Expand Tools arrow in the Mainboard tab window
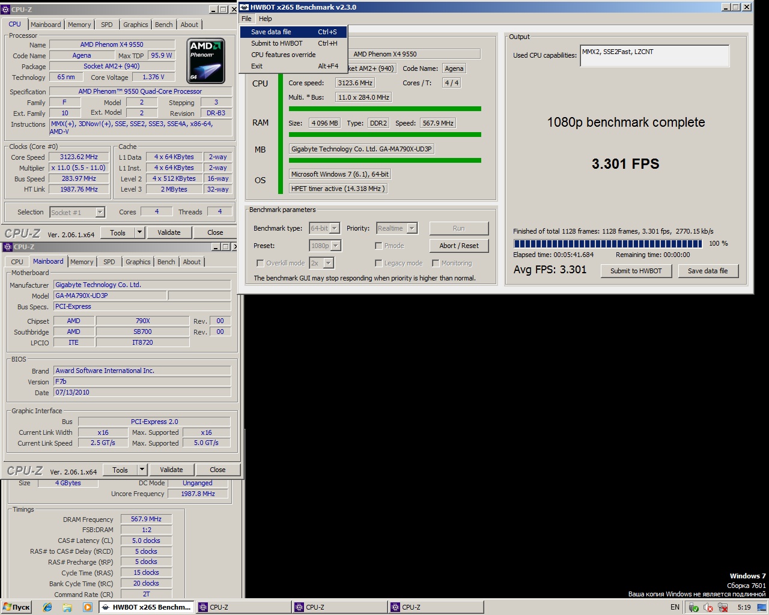Image resolution: width=769 pixels, height=615 pixels. (142, 470)
